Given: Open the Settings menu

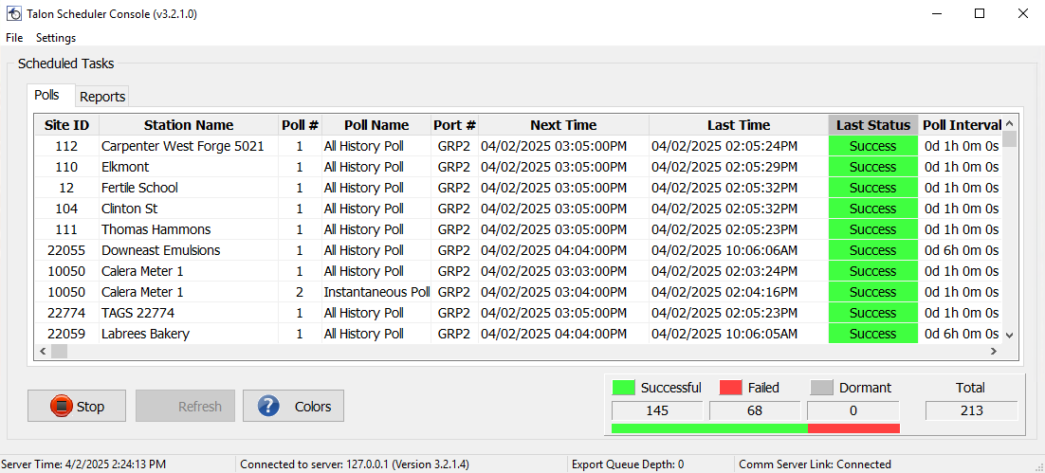Looking at the screenshot, I should pos(56,38).
